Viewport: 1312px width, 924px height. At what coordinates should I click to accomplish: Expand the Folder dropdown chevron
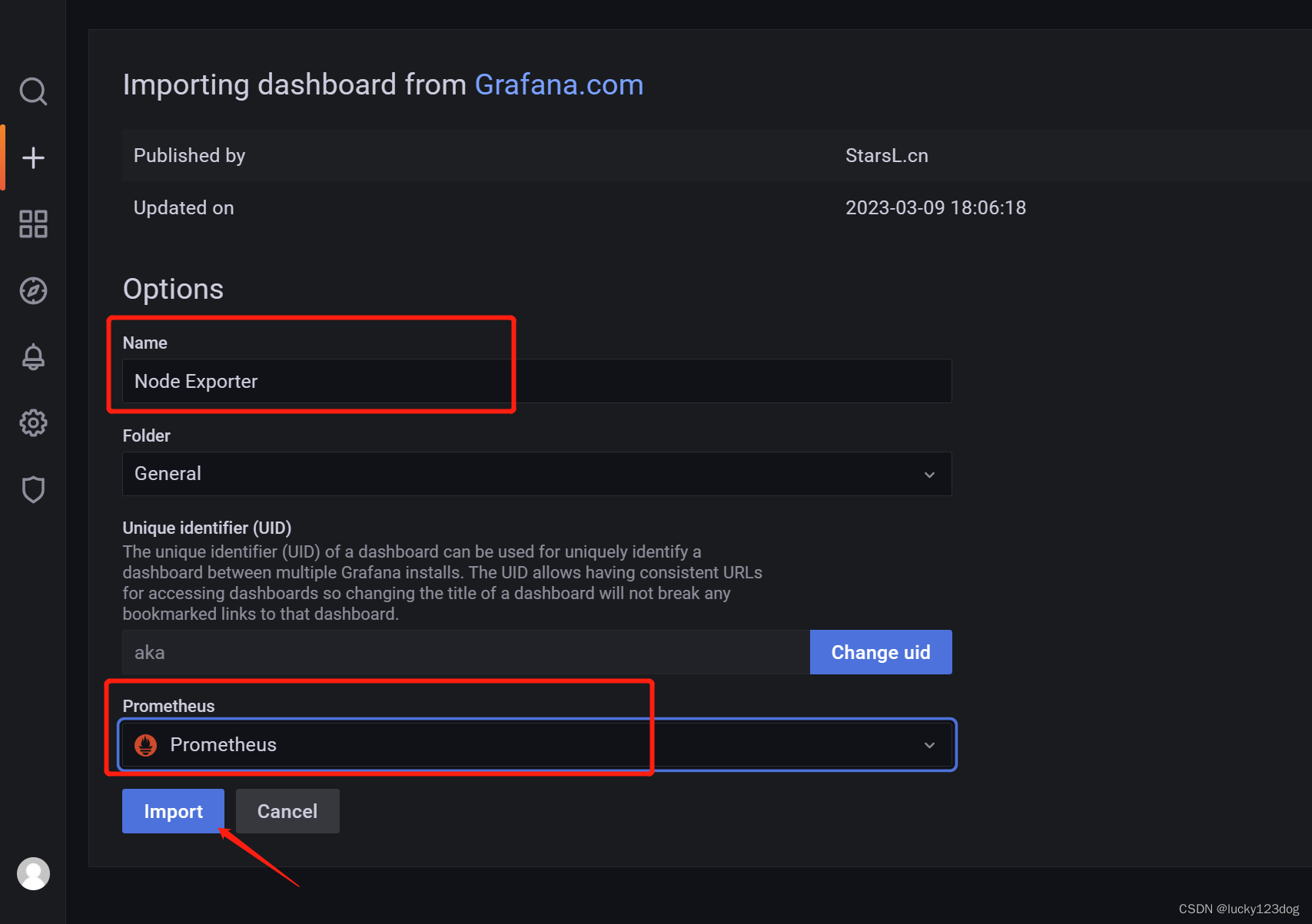(x=929, y=475)
